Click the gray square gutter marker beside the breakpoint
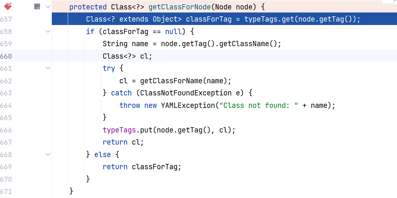 (37, 6)
